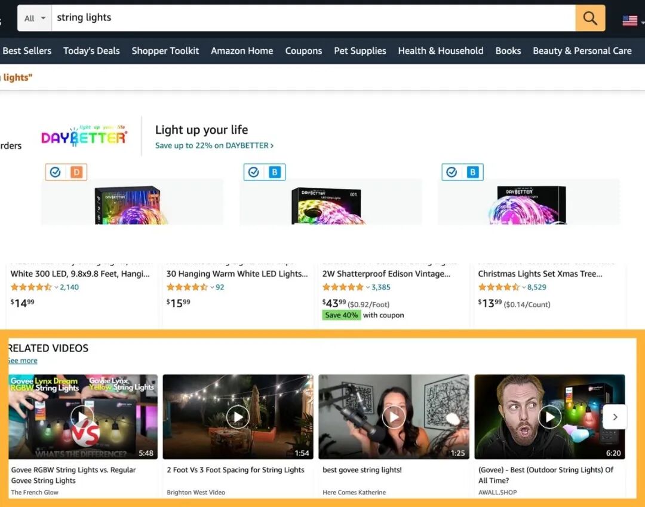
Task: Open Best Sellers in the navigation bar
Action: coord(27,51)
